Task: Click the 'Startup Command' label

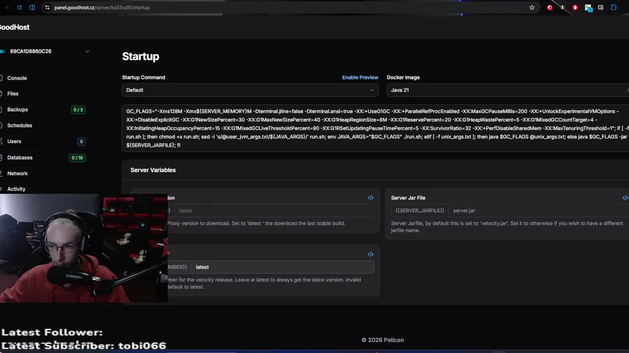Action: (x=143, y=77)
